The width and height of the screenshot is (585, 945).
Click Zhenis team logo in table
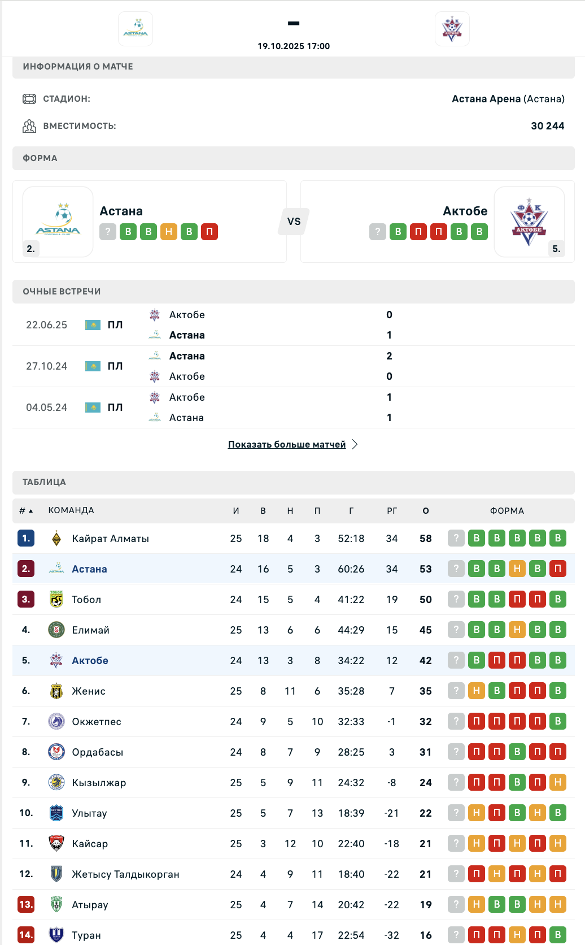pos(56,691)
